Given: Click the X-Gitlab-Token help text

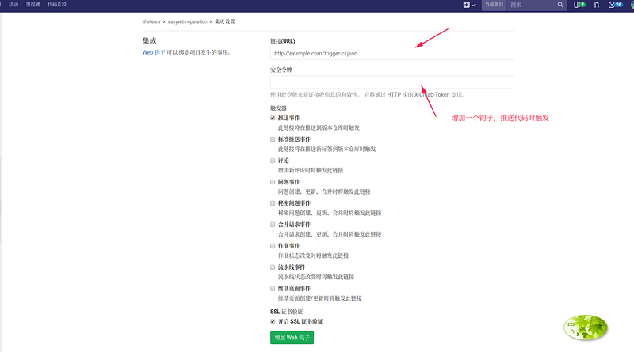Looking at the screenshot, I should [x=368, y=95].
